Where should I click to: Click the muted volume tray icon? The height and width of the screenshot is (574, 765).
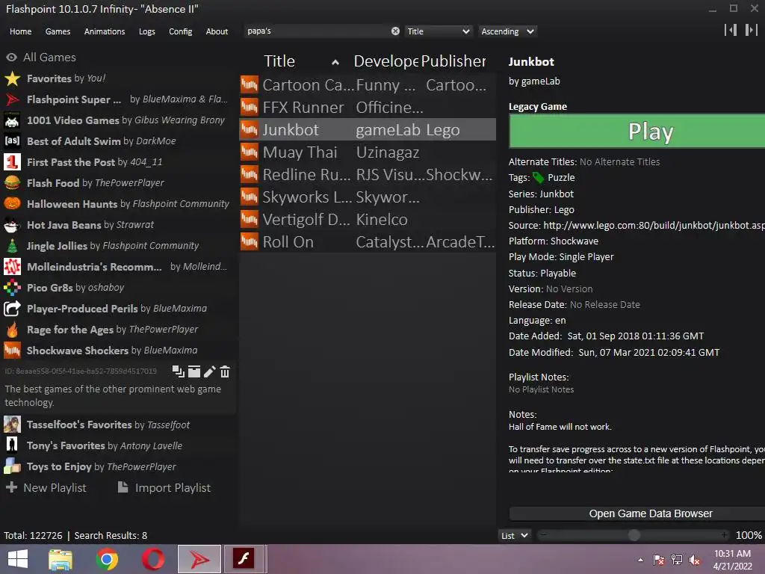tap(695, 560)
